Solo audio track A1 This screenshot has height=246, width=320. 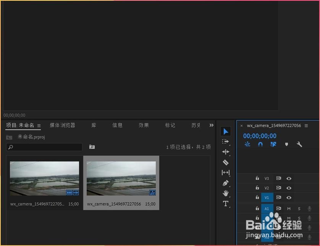click(x=299, y=209)
